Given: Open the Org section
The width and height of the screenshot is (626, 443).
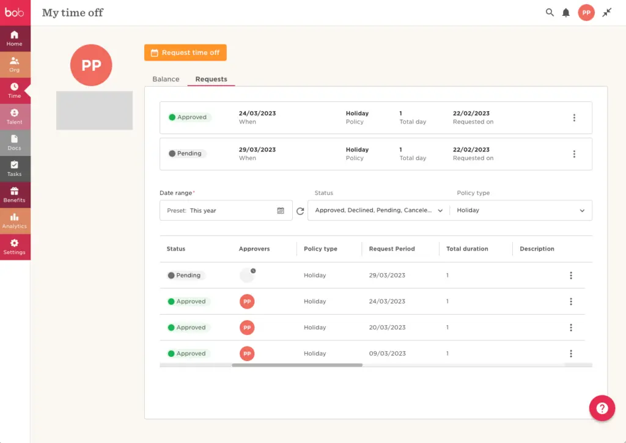Looking at the screenshot, I should [15, 65].
